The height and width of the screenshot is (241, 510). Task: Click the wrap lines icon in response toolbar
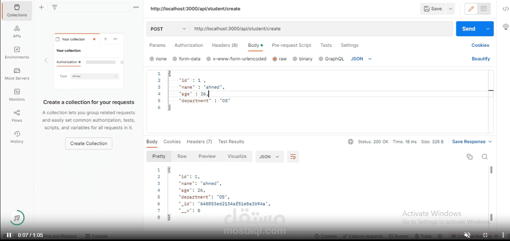tap(293, 156)
